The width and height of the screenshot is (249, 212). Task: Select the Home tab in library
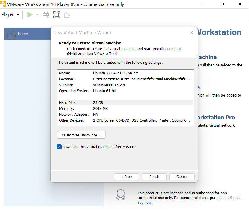point(28,34)
